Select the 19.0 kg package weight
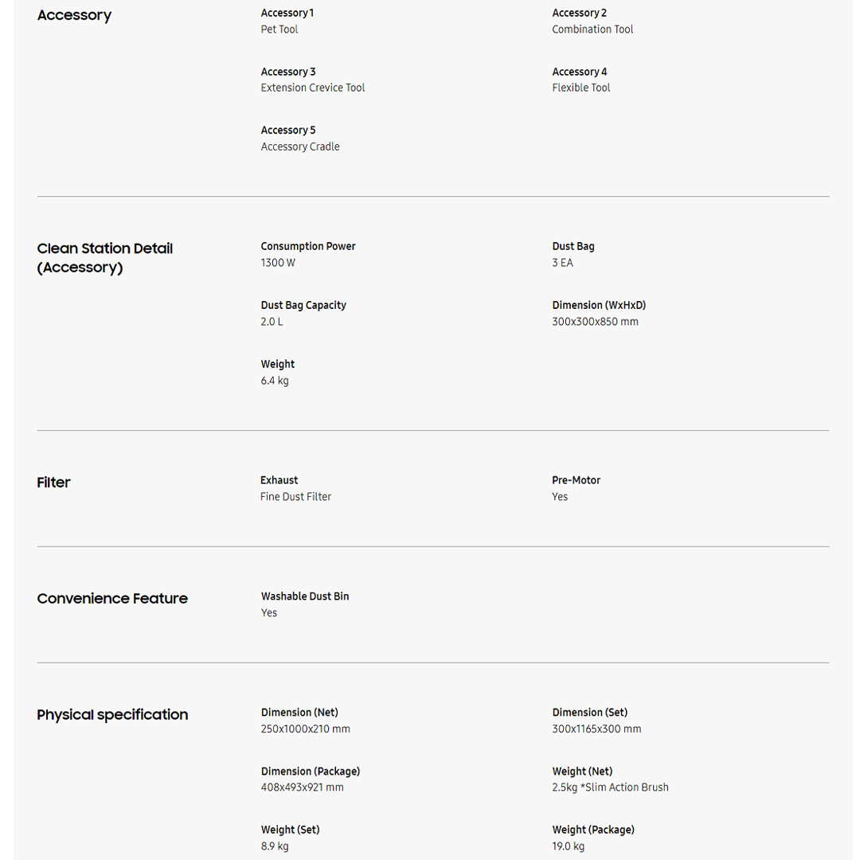The image size is (860, 860). 568,846
